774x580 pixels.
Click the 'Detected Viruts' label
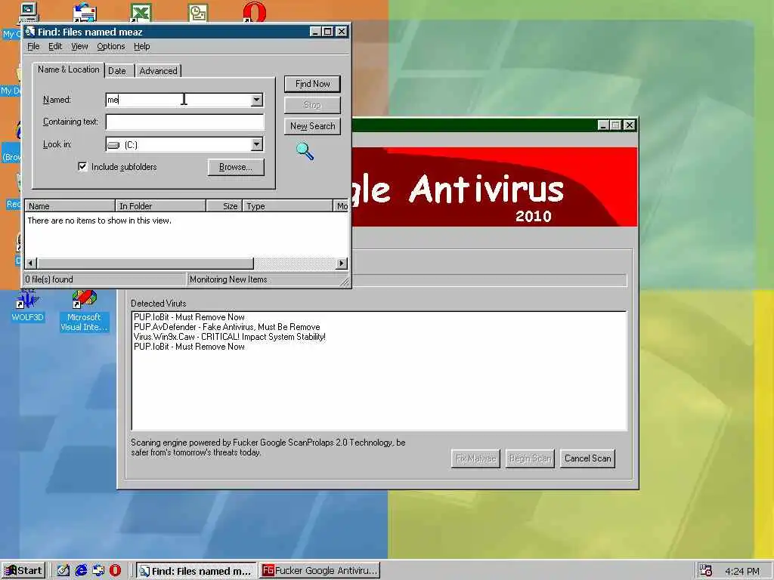159,304
